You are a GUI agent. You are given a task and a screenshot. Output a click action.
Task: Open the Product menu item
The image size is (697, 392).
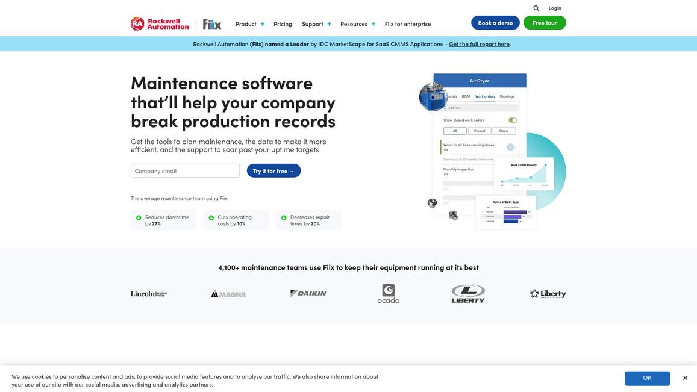click(246, 24)
